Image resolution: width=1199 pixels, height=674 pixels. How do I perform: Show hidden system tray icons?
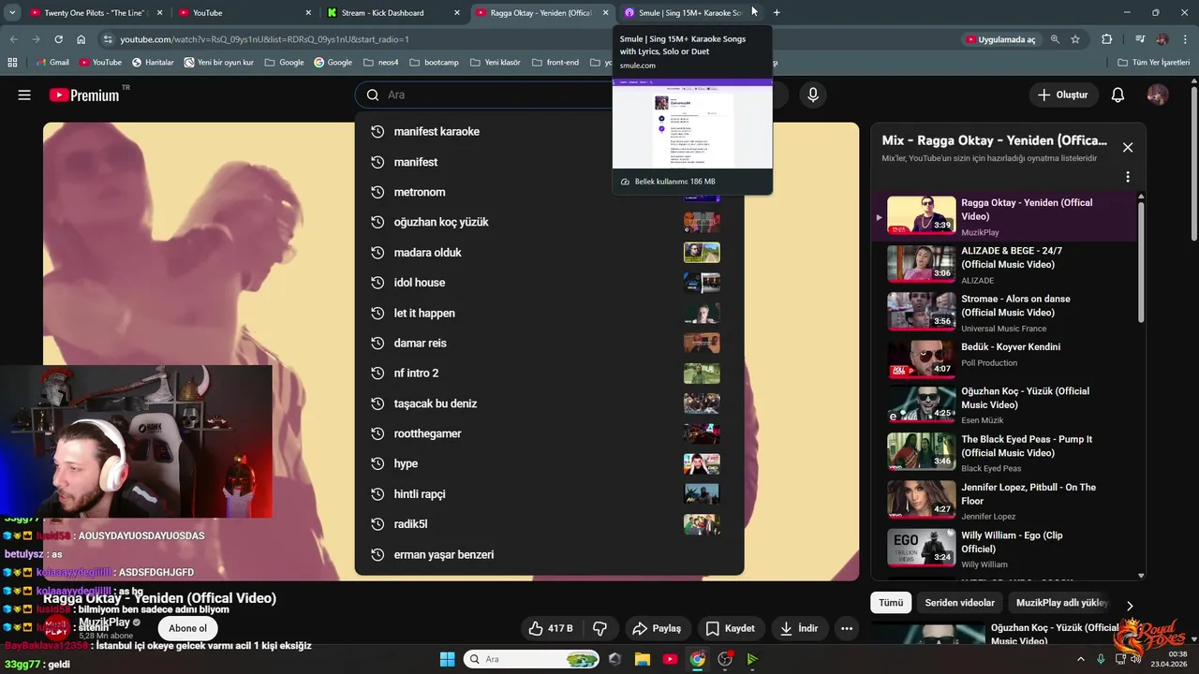1080,659
